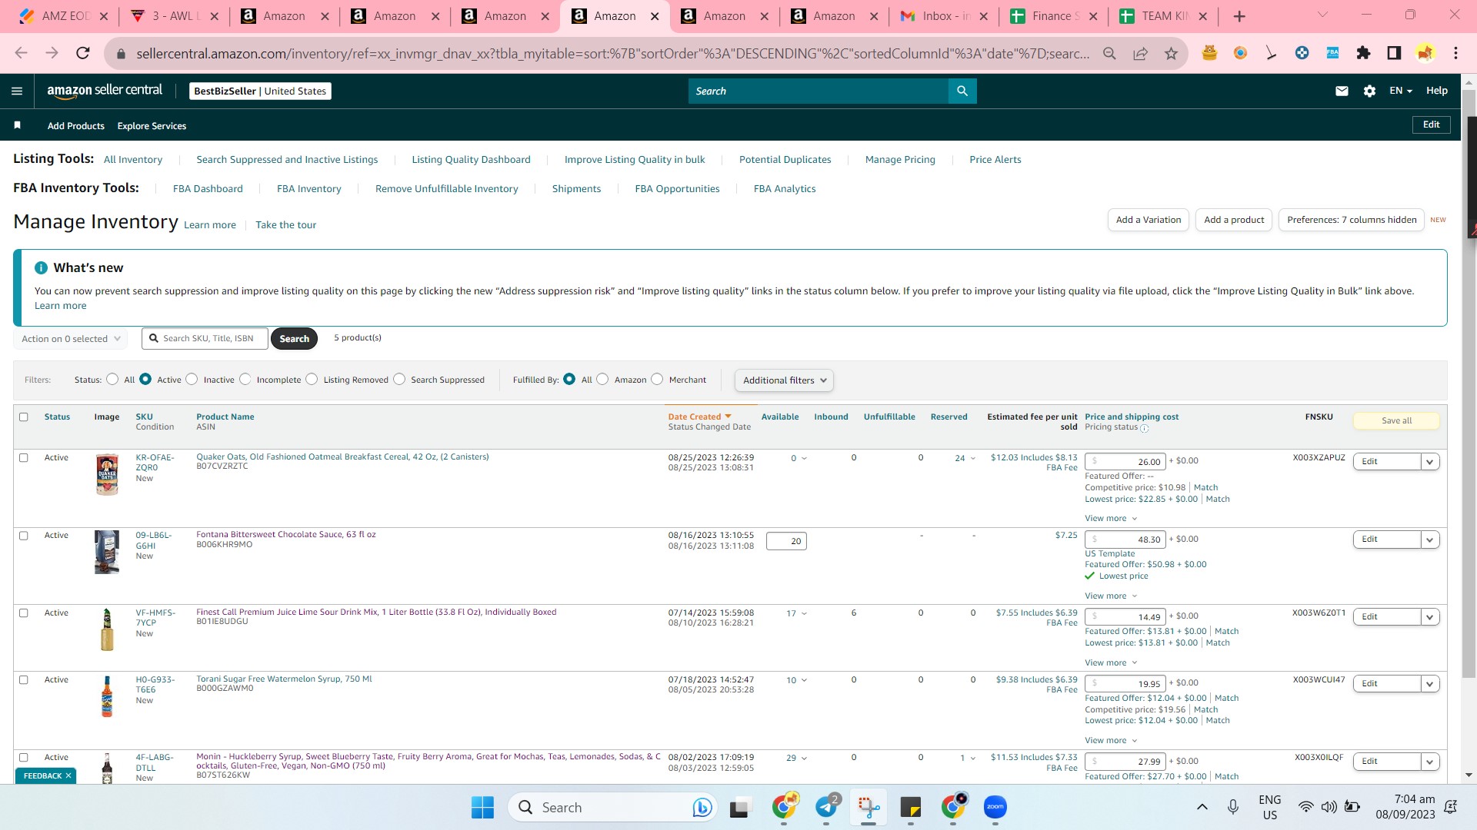Go to Listing Quality Dashboard
The image size is (1477, 830).
pos(471,160)
